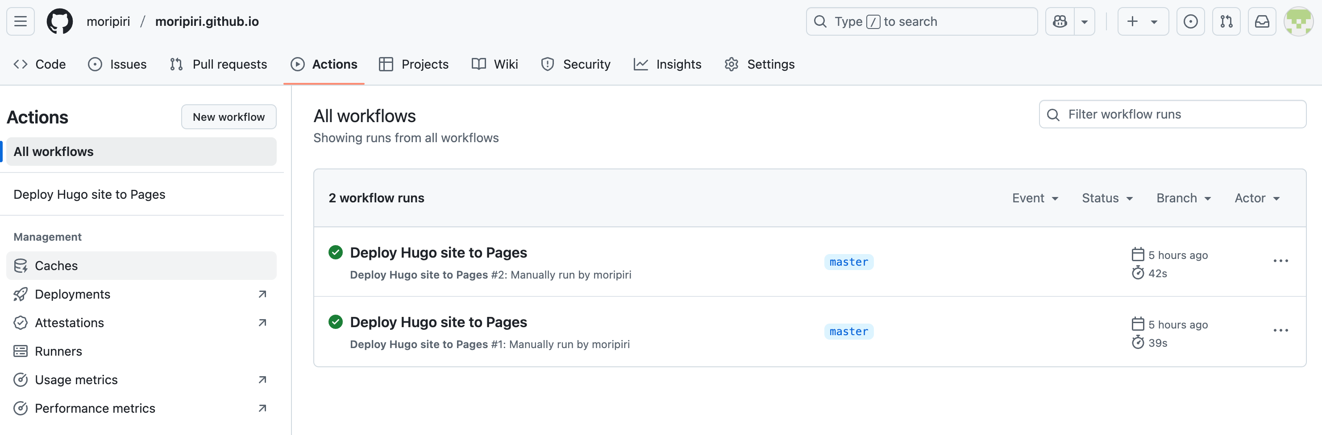This screenshot has width=1322, height=435.
Task: Switch to the Code tab
Action: click(x=40, y=64)
